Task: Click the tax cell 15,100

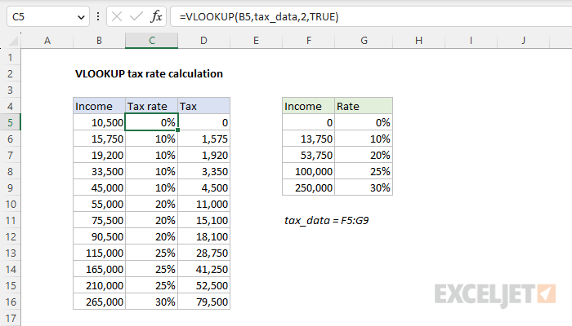Action: 204,220
